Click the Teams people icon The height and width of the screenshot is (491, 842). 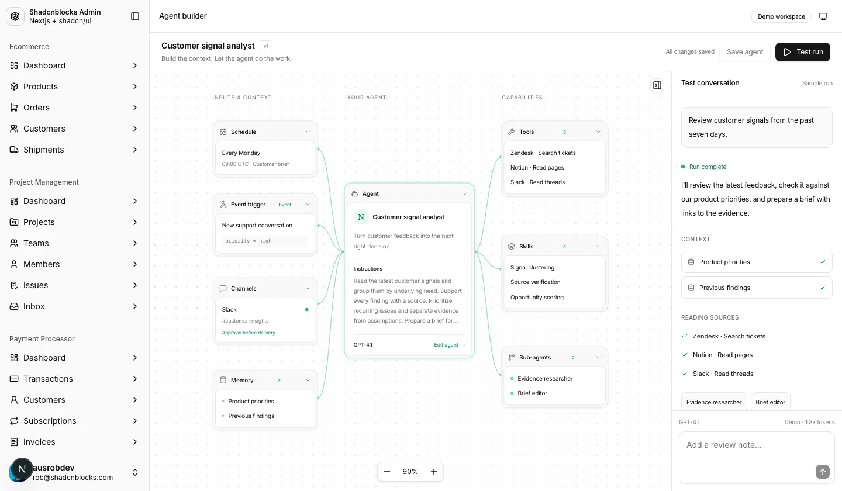tap(14, 243)
